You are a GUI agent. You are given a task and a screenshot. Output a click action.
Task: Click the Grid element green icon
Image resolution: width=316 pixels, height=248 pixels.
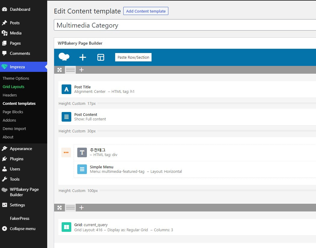click(x=66, y=227)
